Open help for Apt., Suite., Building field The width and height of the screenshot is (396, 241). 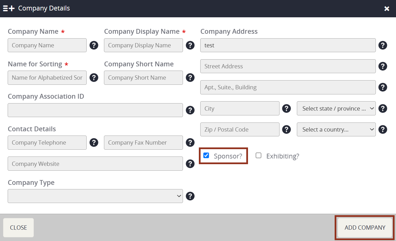coord(383,87)
